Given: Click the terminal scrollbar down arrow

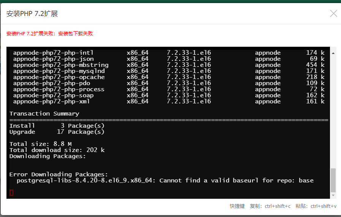Looking at the screenshot, I should pyautogui.click(x=333, y=195).
